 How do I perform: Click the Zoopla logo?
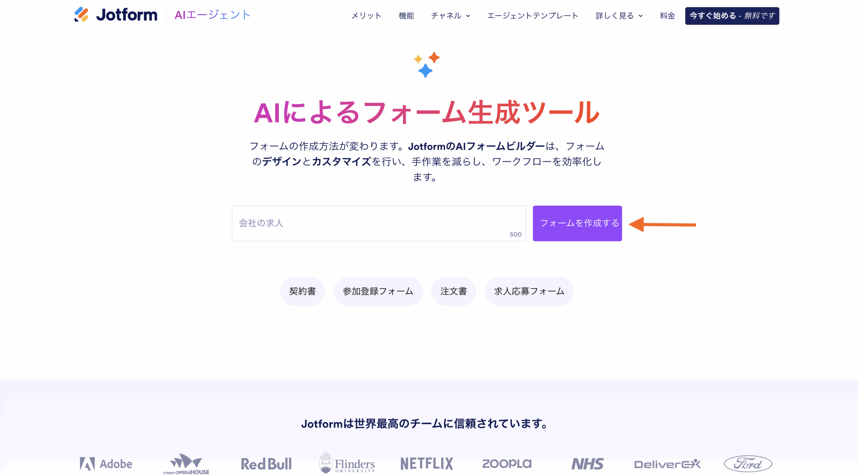coord(507,464)
